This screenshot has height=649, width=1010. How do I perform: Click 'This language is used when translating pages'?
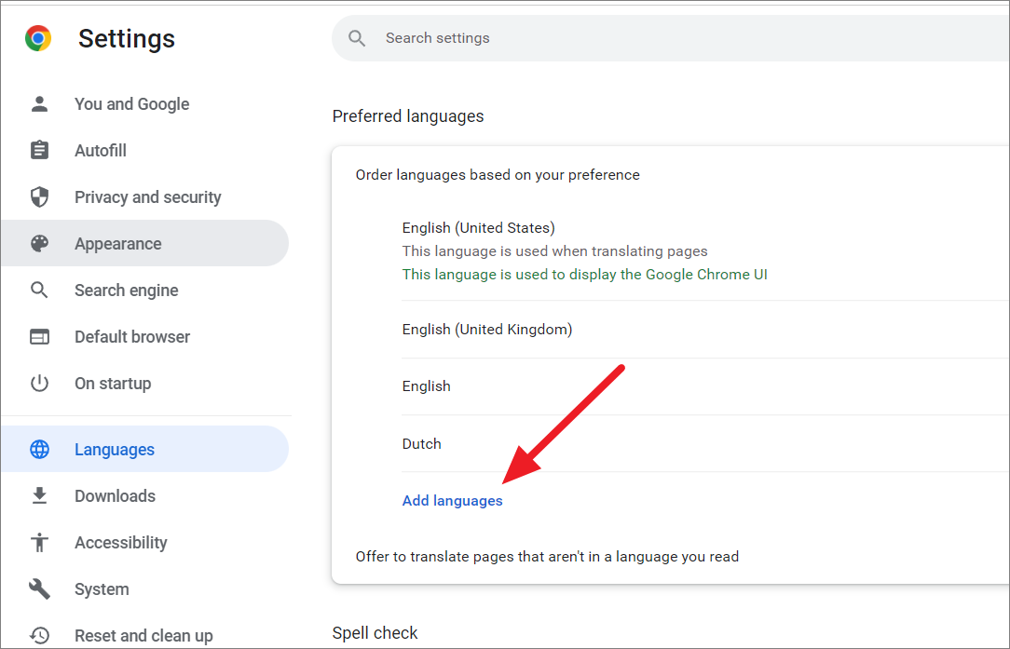tap(555, 251)
